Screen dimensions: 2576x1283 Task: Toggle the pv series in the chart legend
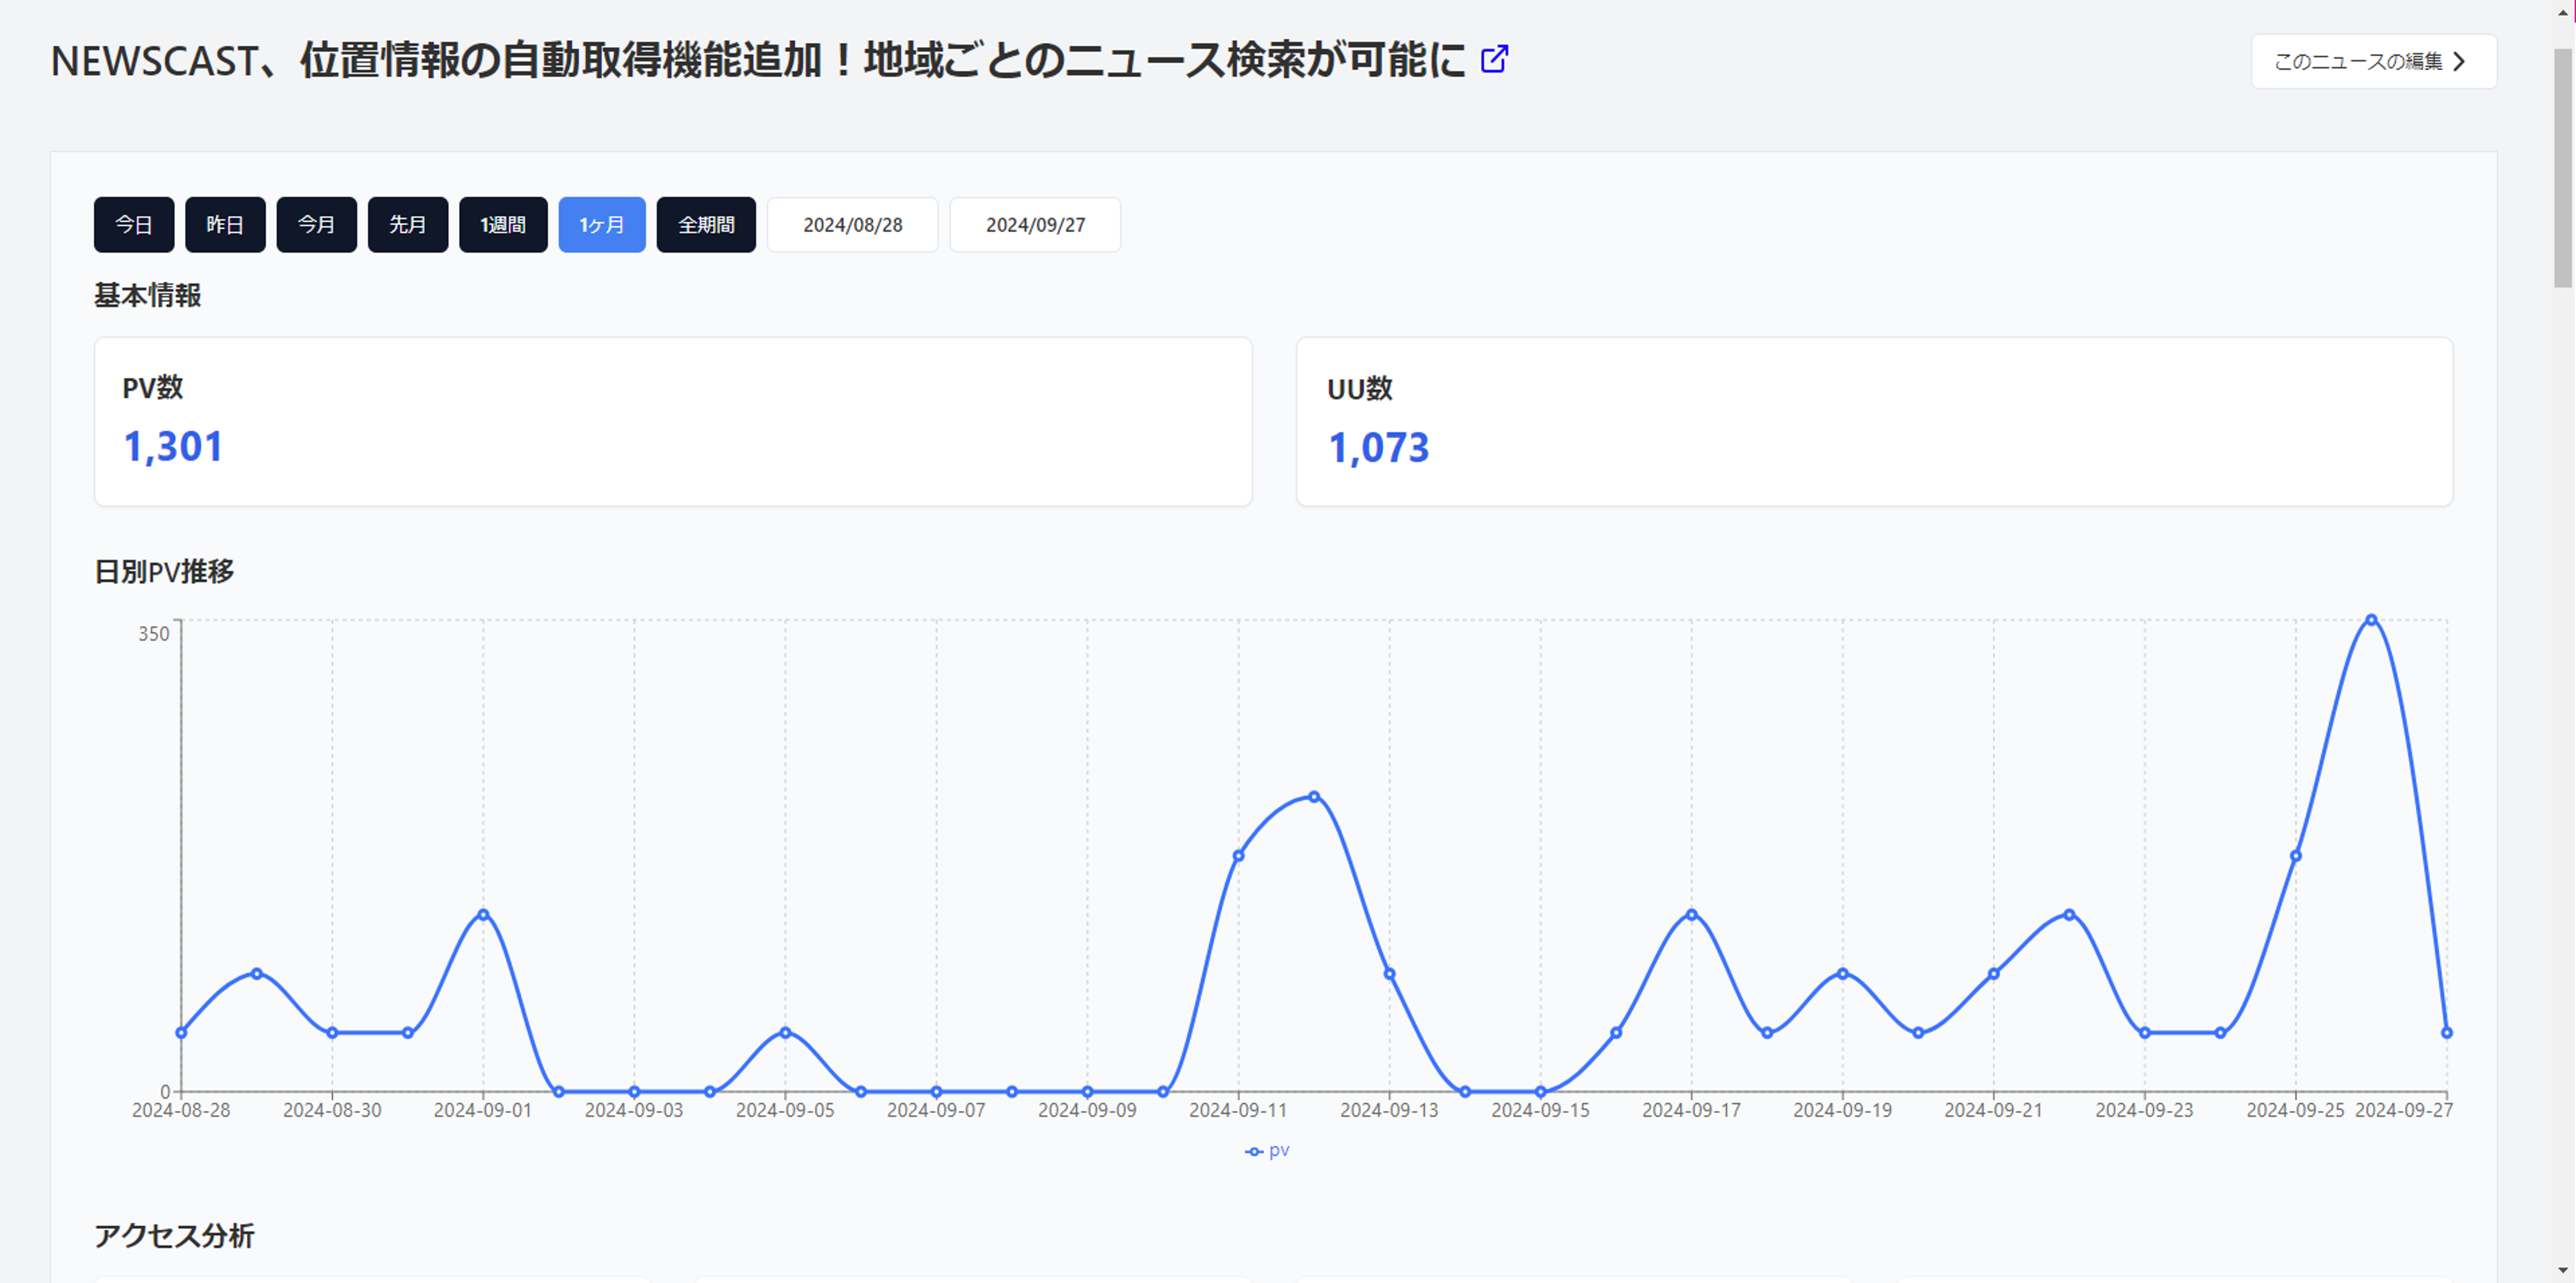1266,1150
